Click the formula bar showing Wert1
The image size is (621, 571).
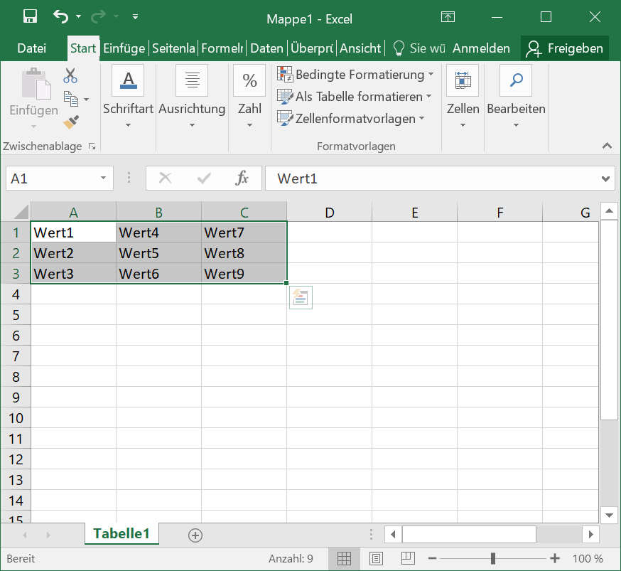[432, 178]
